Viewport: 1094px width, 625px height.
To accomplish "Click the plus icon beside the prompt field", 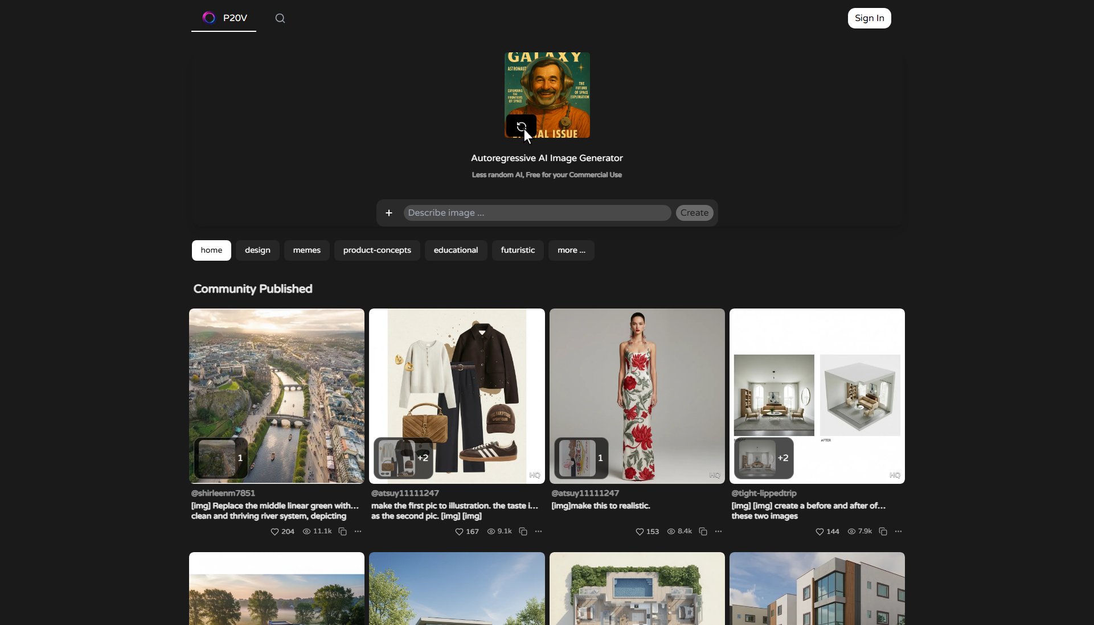I will [x=389, y=213].
